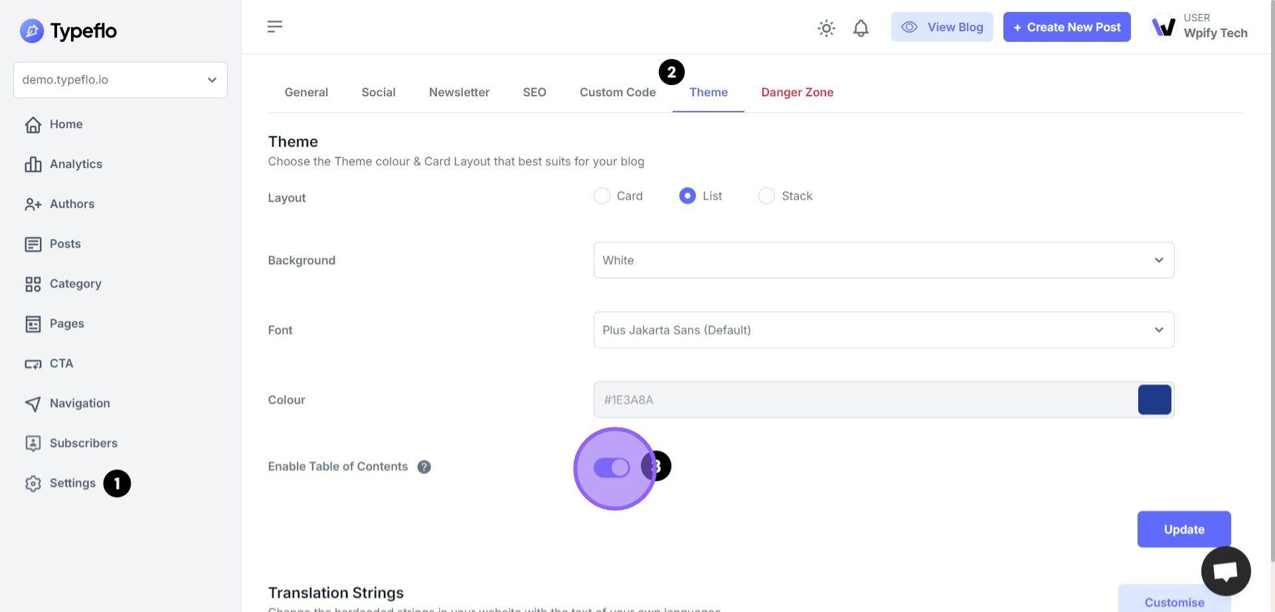Disable the Table of Contents toggle
The width and height of the screenshot is (1275, 612).
(x=612, y=468)
